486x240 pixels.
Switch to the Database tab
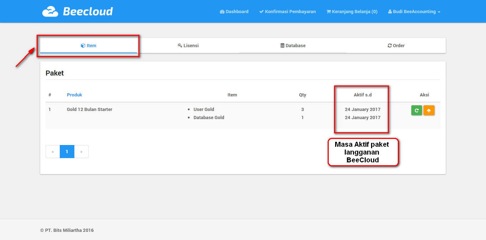(293, 46)
